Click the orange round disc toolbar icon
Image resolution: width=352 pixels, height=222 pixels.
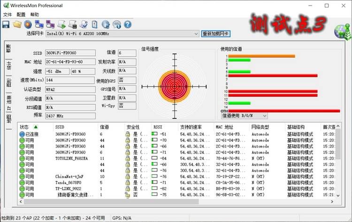(x=28, y=24)
